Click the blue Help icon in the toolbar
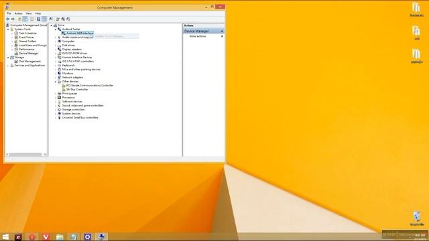The height and width of the screenshot is (241, 429). click(x=39, y=19)
